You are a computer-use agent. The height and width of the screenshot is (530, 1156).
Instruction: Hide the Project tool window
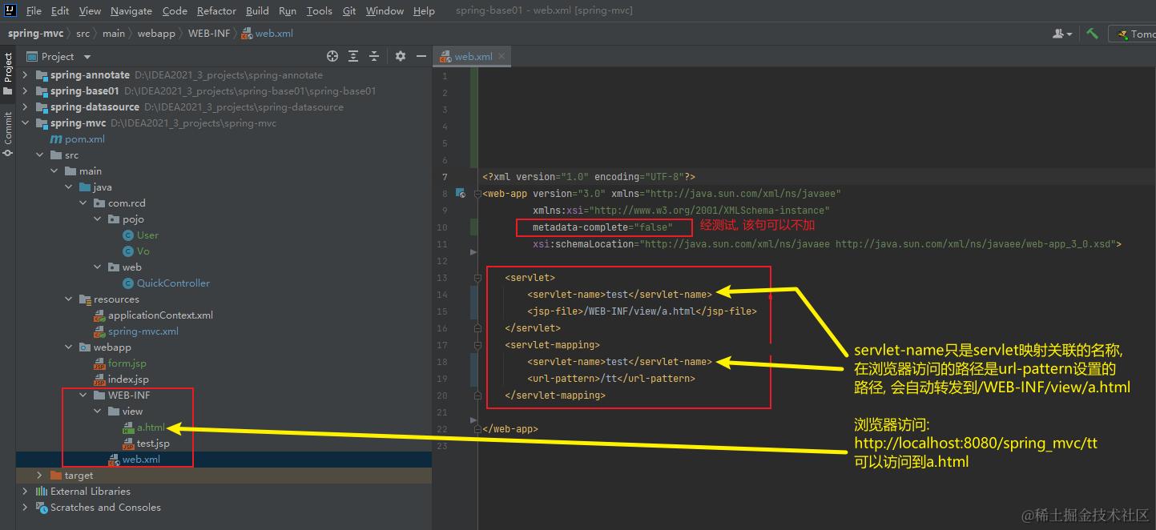click(421, 56)
